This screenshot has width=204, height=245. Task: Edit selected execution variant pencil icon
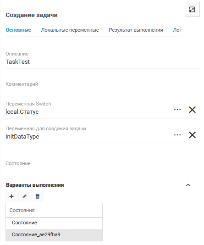tap(24, 196)
